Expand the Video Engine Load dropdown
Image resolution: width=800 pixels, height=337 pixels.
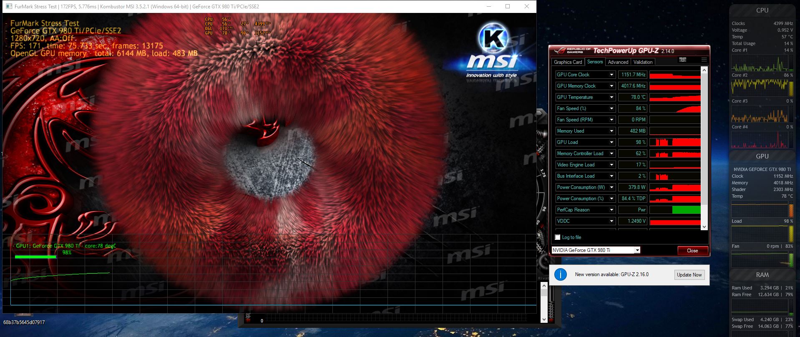coord(611,165)
